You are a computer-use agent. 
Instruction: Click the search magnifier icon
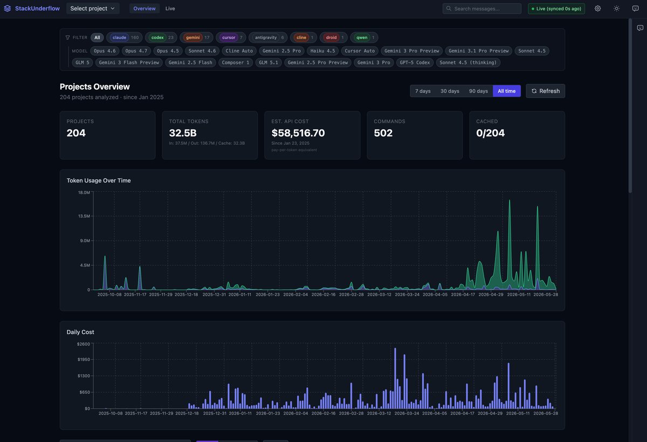coord(449,8)
